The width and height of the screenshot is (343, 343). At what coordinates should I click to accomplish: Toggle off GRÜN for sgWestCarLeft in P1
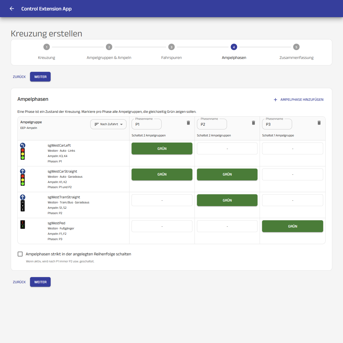[162, 148]
